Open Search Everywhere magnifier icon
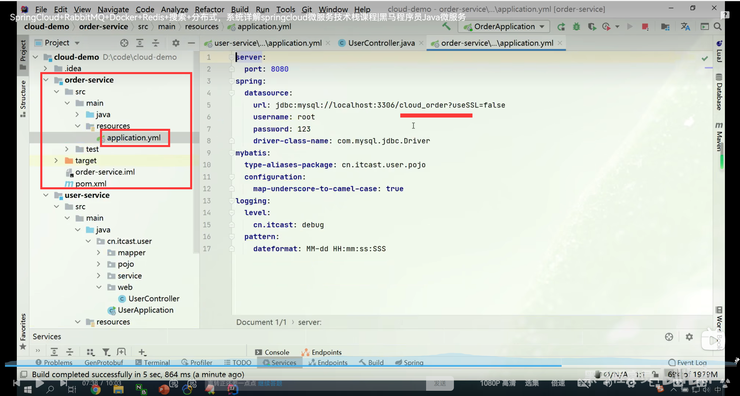740x396 pixels. [718, 27]
